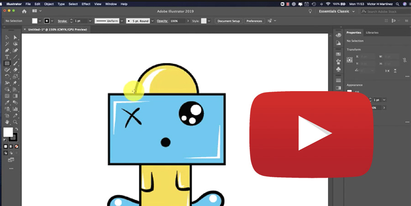
Task: Select the Artboard tool
Action: 7,115
